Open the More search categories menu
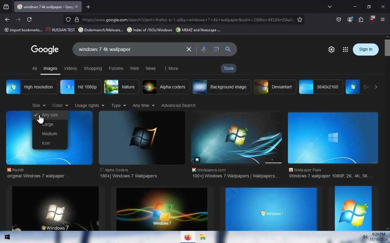The image size is (390, 243). pyautogui.click(x=171, y=68)
